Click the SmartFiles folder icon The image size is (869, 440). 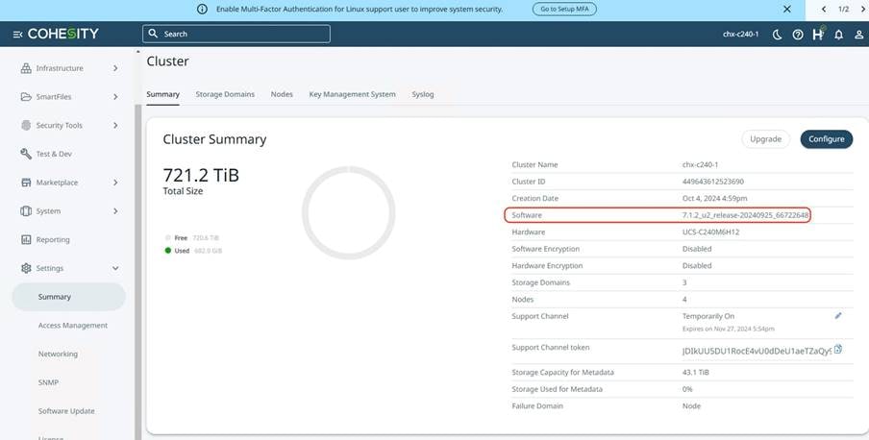[26, 96]
